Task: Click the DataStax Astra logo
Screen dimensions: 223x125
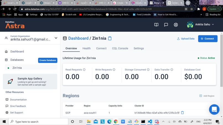Action: pos(15,25)
